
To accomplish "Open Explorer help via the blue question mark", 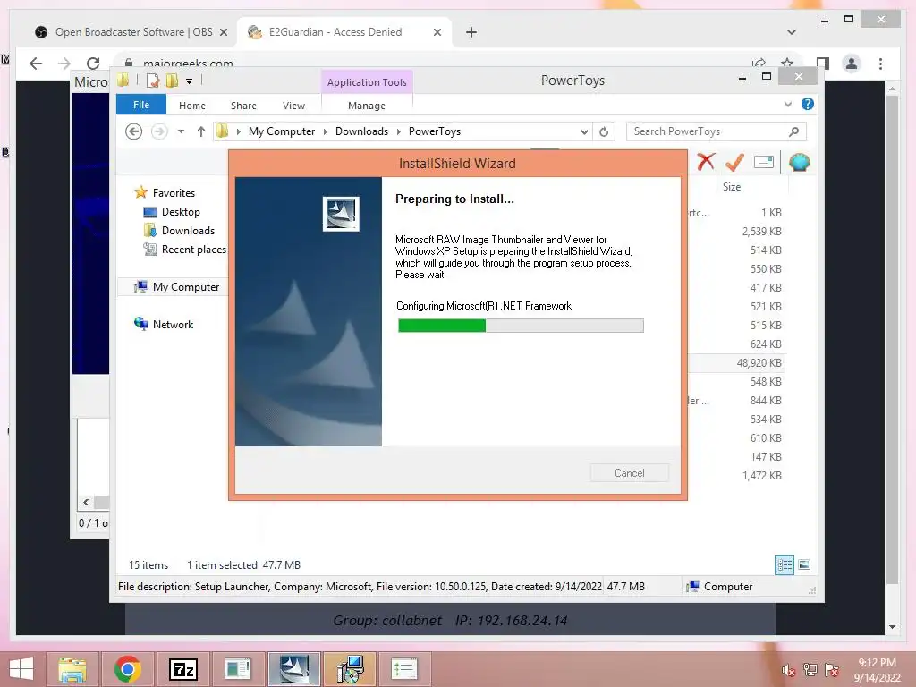I will point(808,104).
